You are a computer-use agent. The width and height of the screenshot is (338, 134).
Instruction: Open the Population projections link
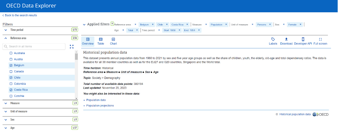click(100, 106)
